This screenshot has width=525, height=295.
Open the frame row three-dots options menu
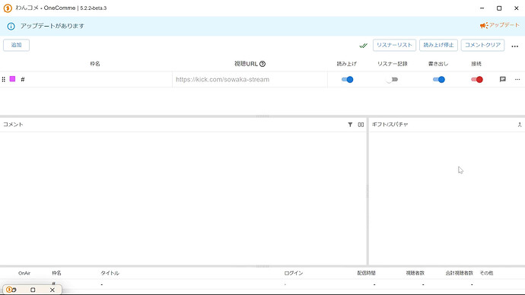(x=517, y=79)
